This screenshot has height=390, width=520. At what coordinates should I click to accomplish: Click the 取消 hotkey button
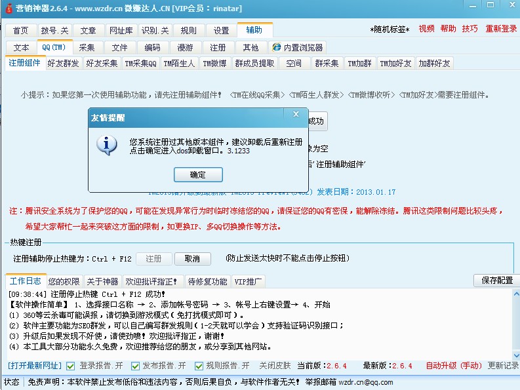(192, 259)
